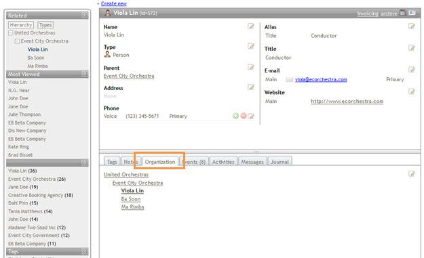
Task: Open United Orchestras in Organization tab
Action: pyautogui.click(x=126, y=175)
